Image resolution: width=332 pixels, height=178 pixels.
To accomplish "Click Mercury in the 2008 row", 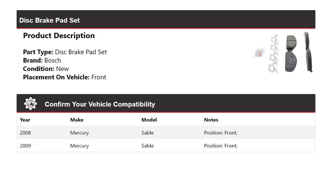I will (80, 133).
